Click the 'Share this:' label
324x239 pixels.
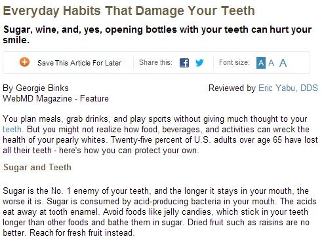(x=155, y=62)
